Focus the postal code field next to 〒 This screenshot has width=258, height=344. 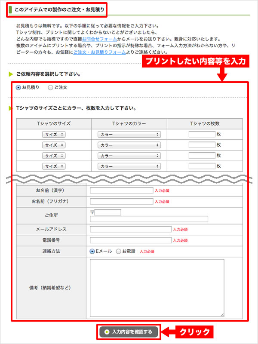click(x=108, y=212)
